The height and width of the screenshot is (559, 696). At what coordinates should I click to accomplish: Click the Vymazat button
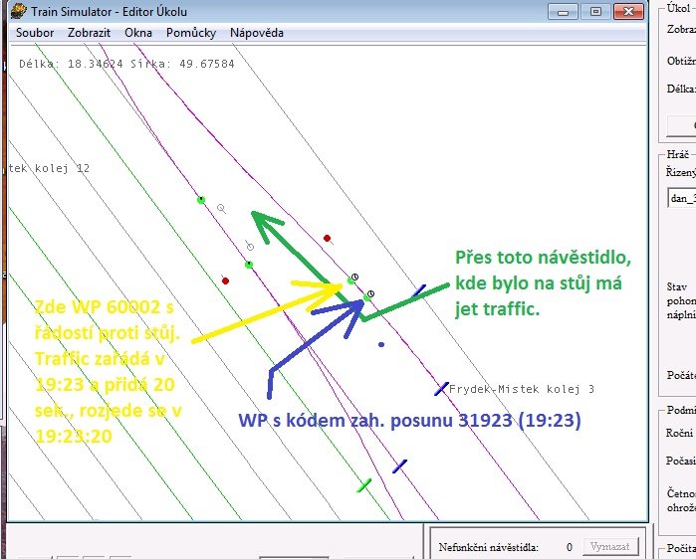(x=609, y=546)
